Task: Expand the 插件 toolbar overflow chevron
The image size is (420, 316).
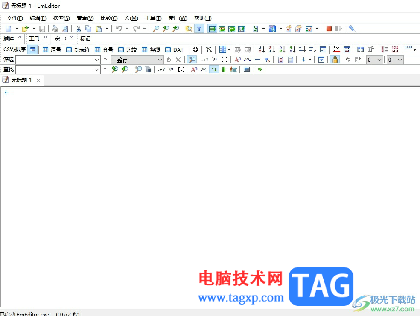Action: click(x=20, y=37)
